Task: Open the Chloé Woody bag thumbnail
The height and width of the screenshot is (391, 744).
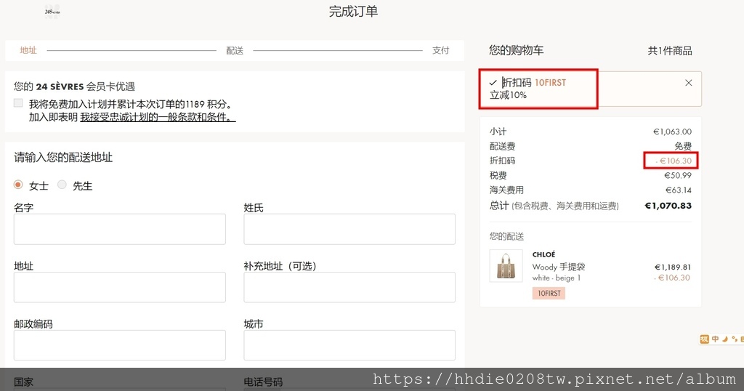Action: click(x=506, y=266)
